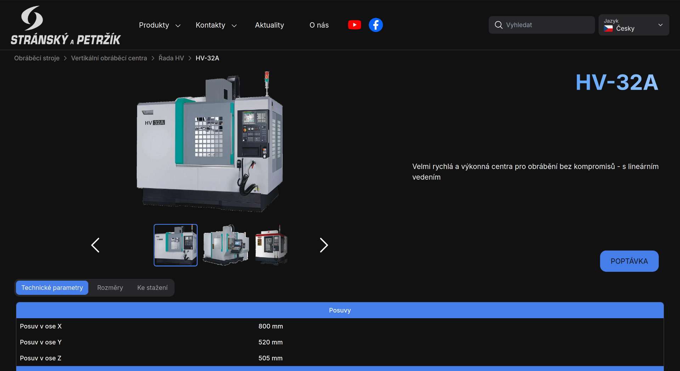Expand the Produkty dropdown menu
This screenshot has height=371, width=680.
[x=159, y=25]
